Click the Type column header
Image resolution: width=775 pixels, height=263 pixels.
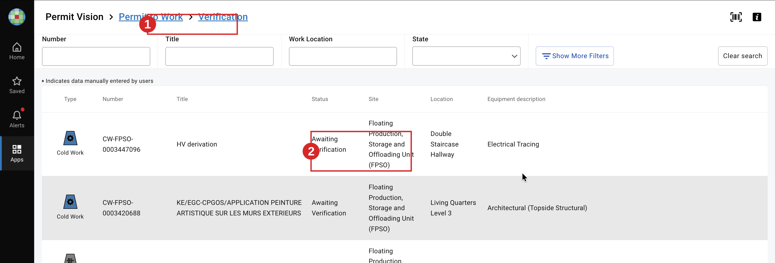[x=70, y=99]
